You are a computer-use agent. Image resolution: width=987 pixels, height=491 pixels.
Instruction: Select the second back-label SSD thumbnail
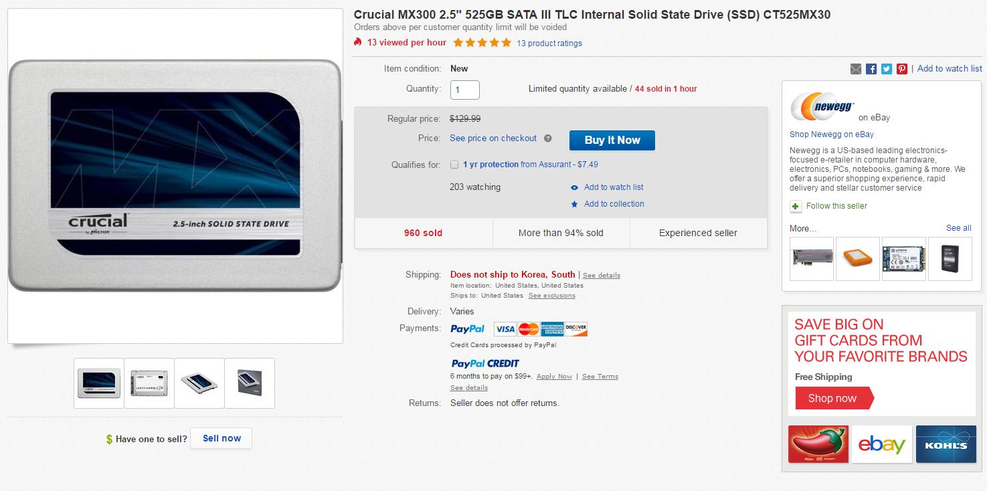point(149,383)
